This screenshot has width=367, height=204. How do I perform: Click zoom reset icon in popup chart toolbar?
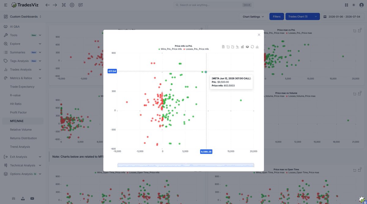[x=233, y=47]
